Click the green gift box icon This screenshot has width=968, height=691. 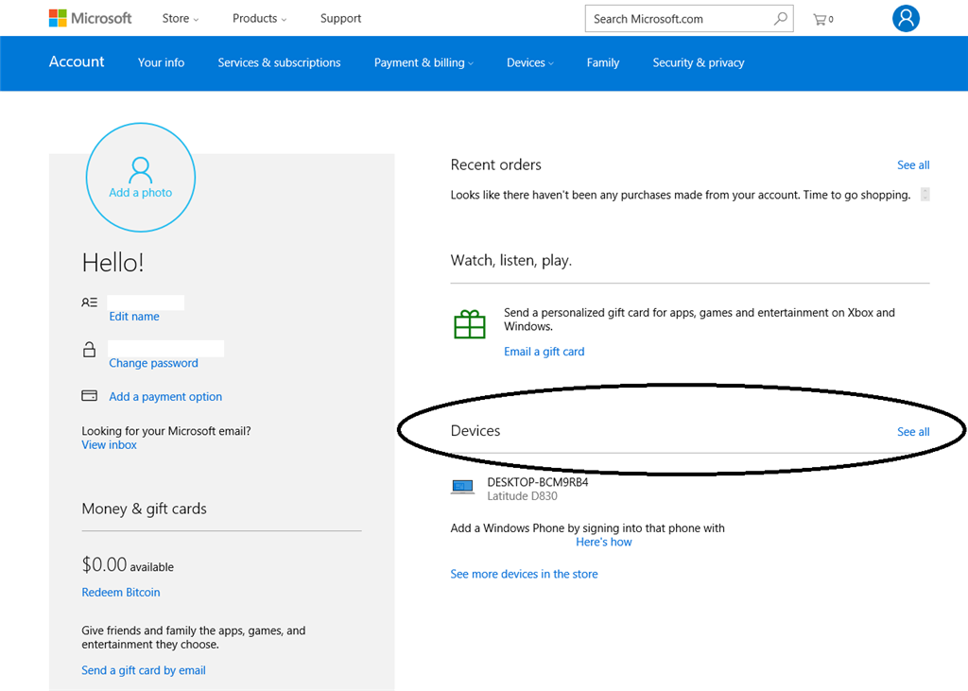pos(470,324)
